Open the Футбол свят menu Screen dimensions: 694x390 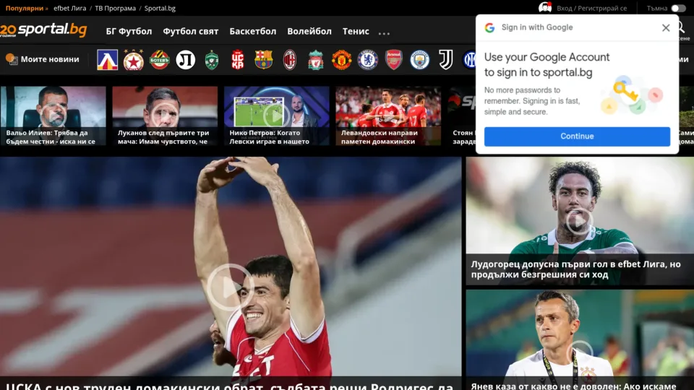(191, 31)
